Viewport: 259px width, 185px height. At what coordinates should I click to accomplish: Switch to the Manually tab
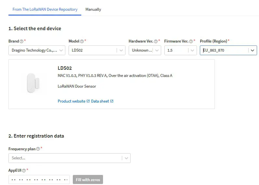[93, 9]
